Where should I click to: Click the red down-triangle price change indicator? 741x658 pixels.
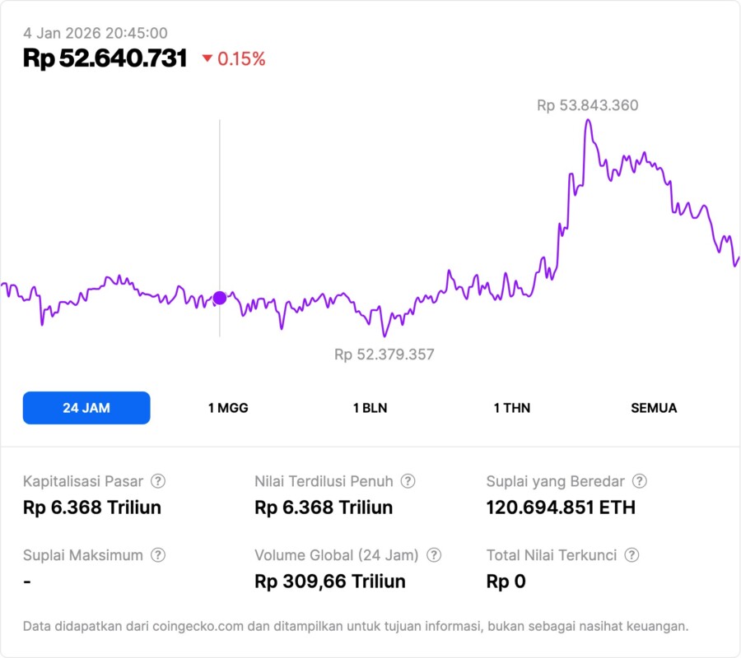(x=207, y=59)
